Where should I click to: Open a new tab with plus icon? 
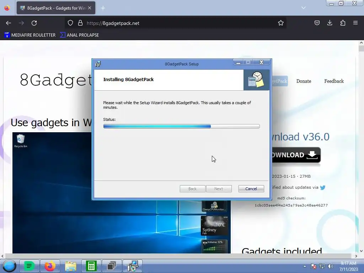(x=103, y=8)
